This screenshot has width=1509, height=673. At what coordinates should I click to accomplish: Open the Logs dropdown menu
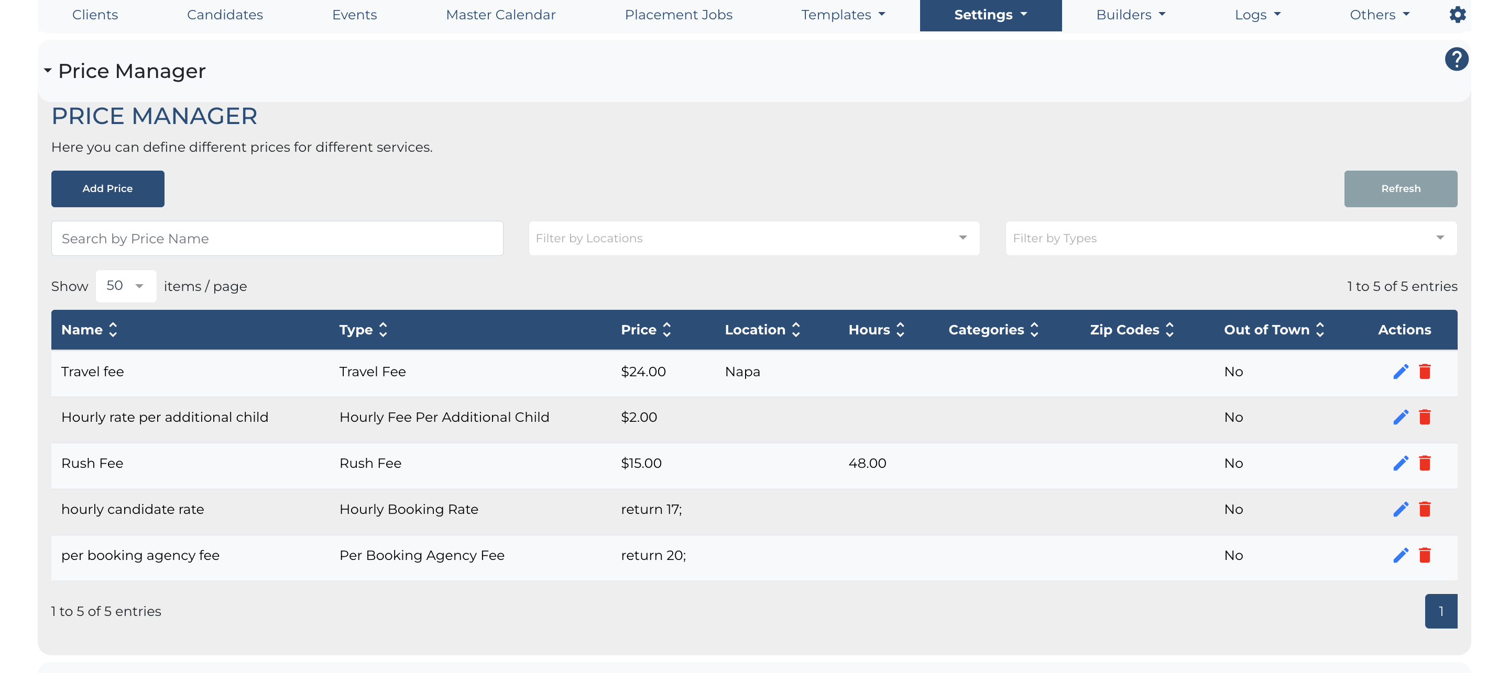coord(1257,15)
